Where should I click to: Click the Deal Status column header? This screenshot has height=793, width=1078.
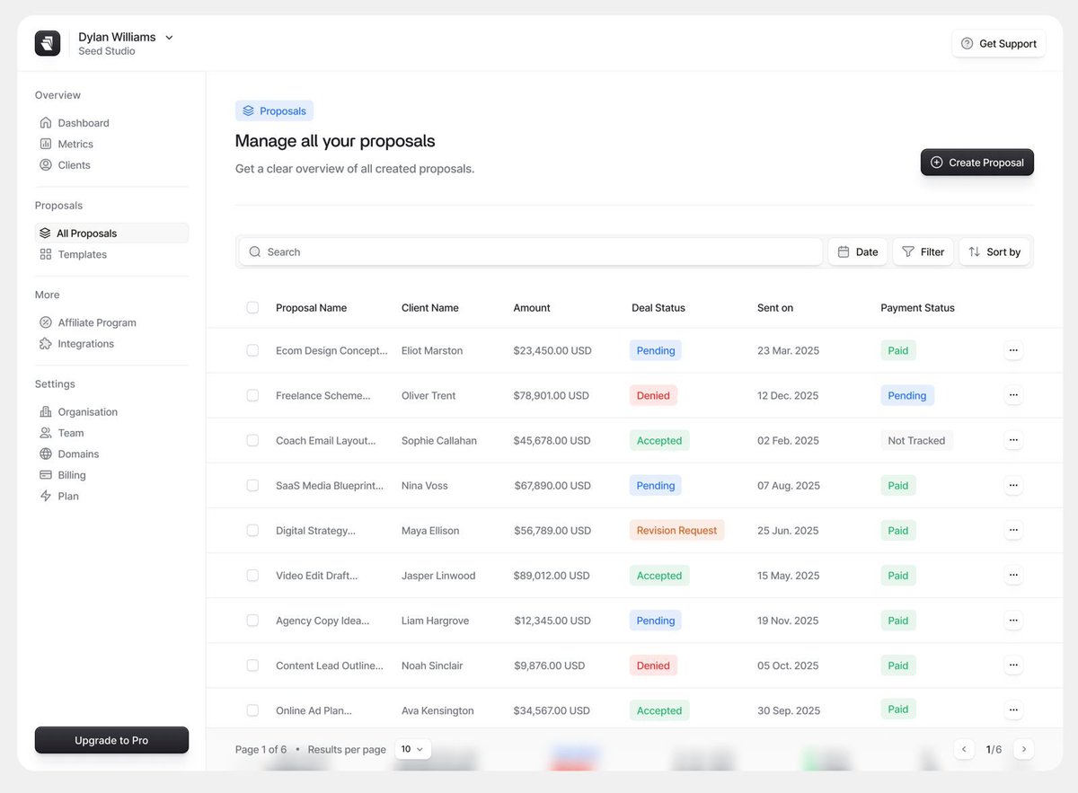pyautogui.click(x=658, y=308)
